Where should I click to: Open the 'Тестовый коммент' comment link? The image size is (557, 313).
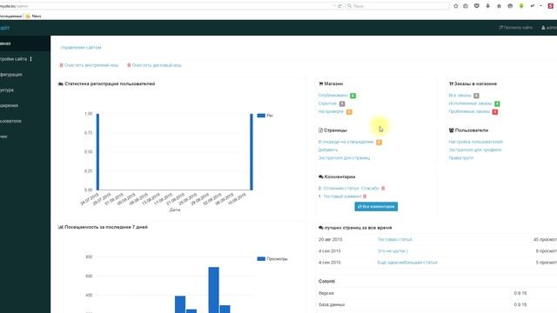point(342,196)
